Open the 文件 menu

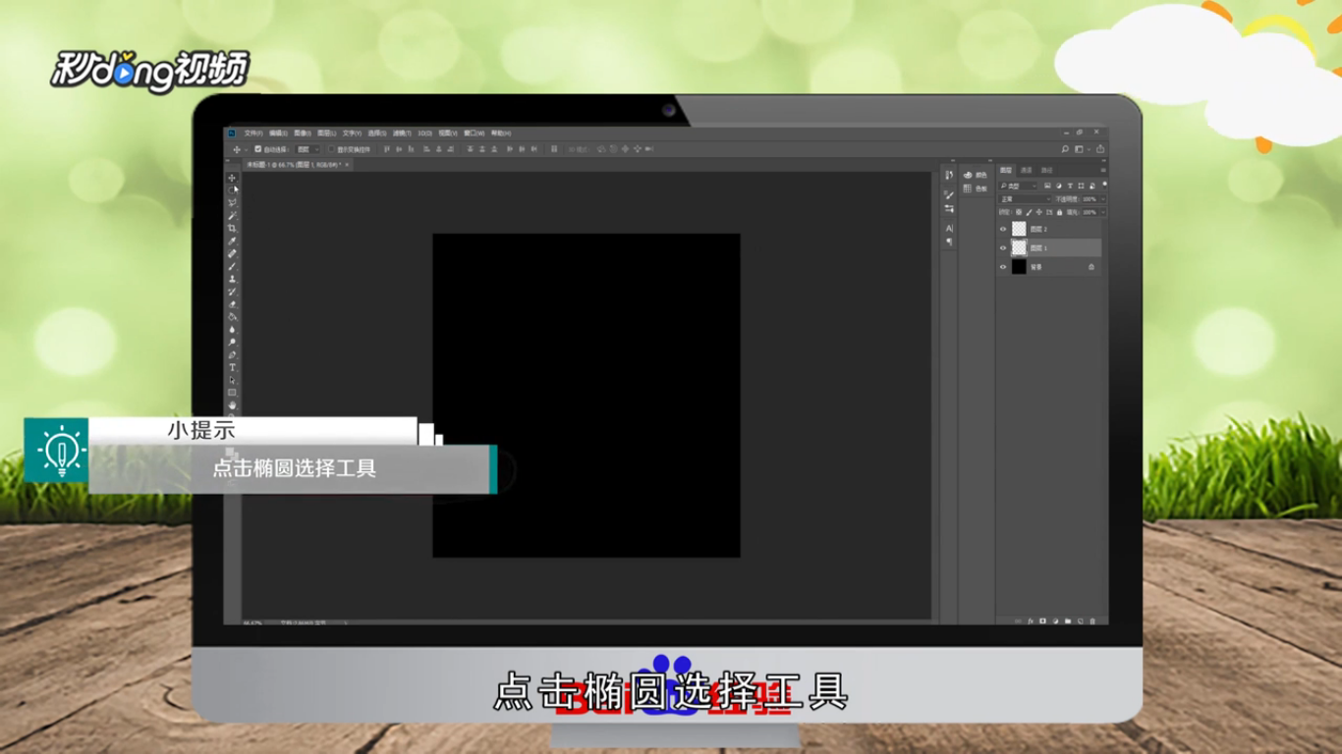[253, 134]
